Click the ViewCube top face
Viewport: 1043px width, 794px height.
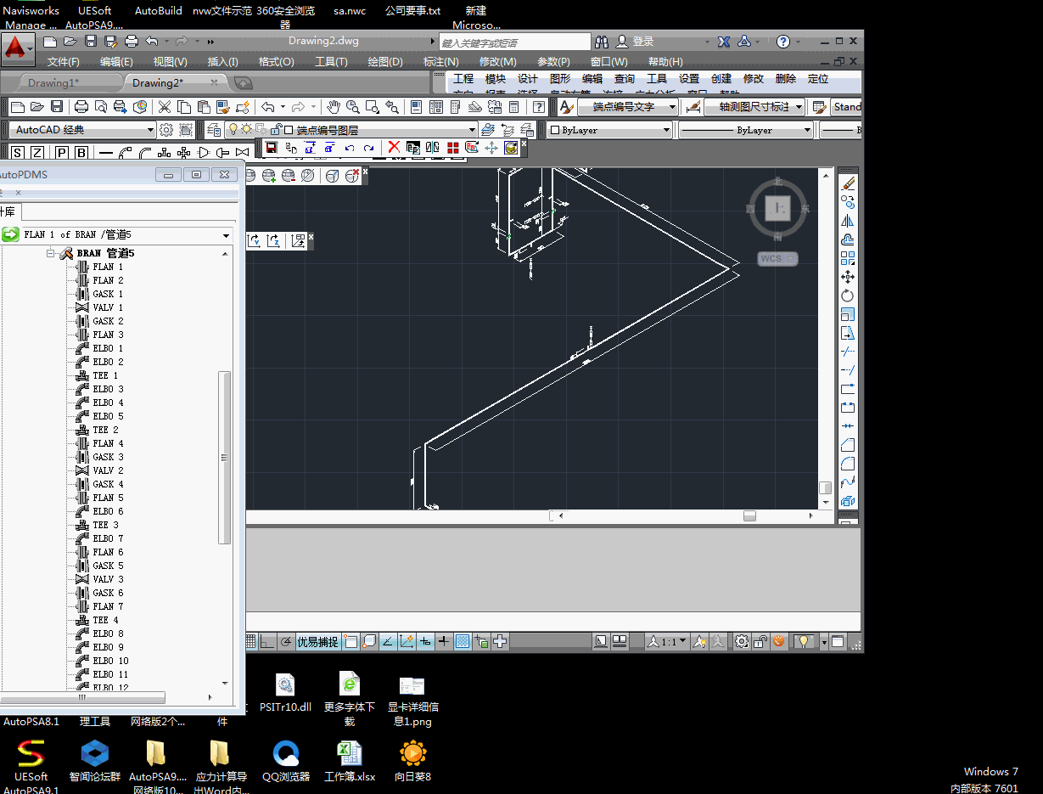click(778, 208)
